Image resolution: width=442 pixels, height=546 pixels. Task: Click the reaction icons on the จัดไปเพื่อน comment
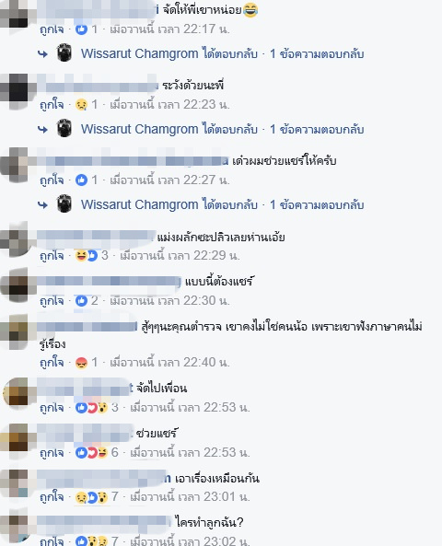coord(91,407)
